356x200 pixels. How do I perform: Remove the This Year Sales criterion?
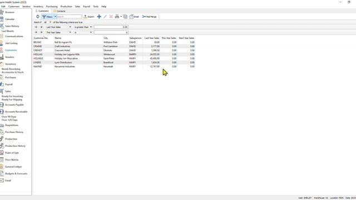point(41,32)
